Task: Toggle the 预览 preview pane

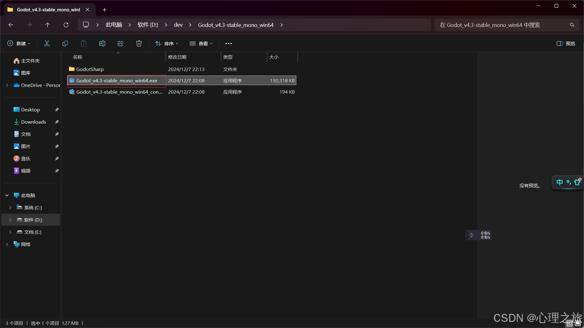Action: (x=565, y=43)
